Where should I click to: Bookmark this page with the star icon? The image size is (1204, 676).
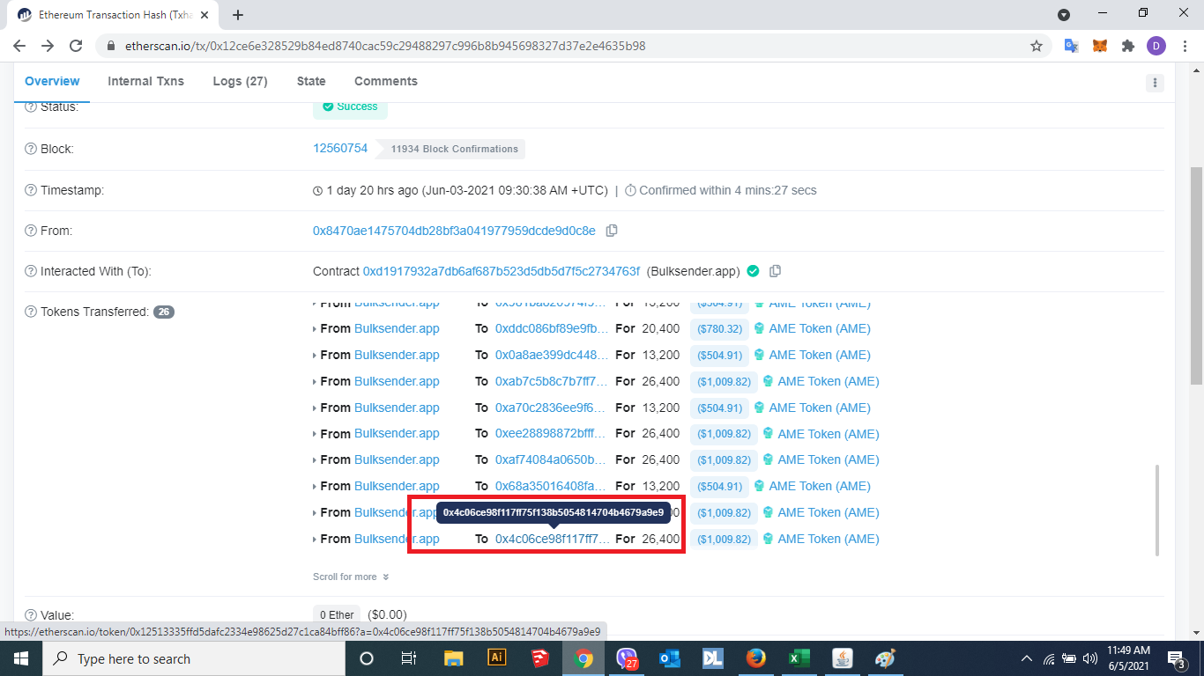click(1037, 46)
